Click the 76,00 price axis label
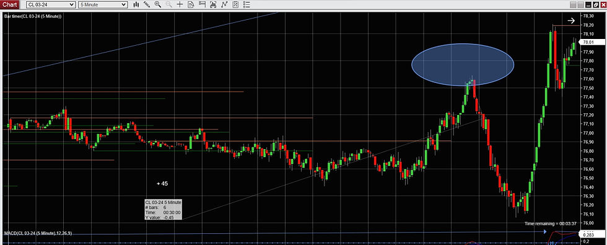 [x=588, y=223]
